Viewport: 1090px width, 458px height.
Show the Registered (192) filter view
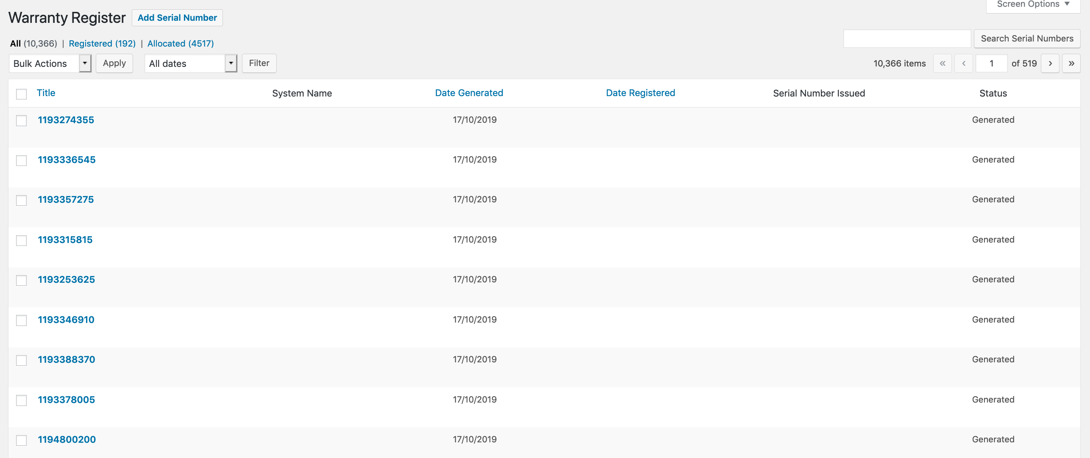[102, 44]
